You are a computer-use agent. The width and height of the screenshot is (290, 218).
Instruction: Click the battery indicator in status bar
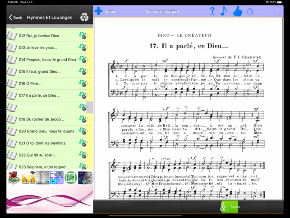(280, 2)
